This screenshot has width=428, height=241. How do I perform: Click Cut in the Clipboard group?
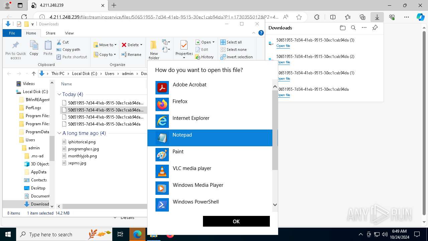pyautogui.click(x=63, y=42)
